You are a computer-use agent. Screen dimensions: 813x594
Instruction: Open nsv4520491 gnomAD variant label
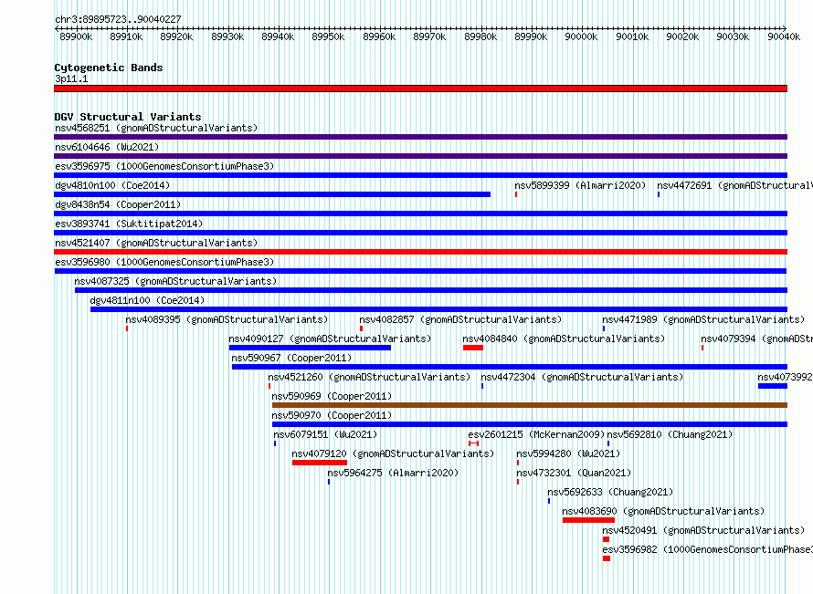coord(703,530)
